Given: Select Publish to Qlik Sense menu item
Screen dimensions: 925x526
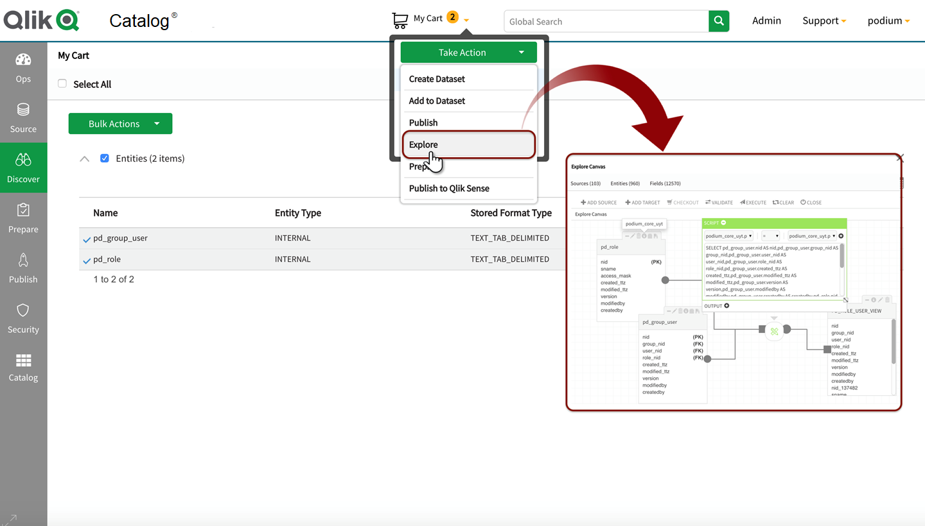Looking at the screenshot, I should pos(449,188).
